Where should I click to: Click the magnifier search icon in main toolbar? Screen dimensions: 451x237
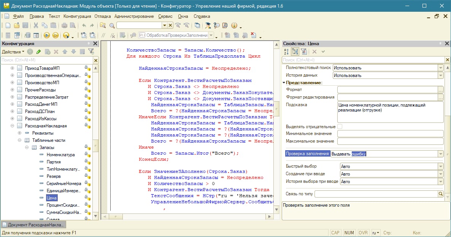pyautogui.click(x=112, y=25)
